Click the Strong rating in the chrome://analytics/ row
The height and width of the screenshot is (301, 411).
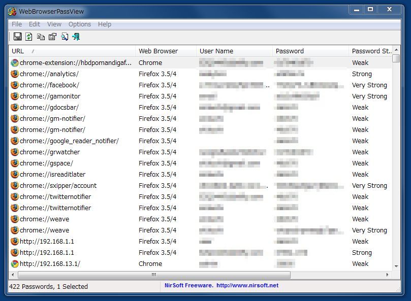(x=362, y=74)
